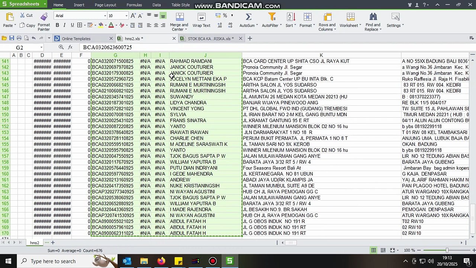
Task: Open the Spreadsheets application menu button
Action: (23, 4)
